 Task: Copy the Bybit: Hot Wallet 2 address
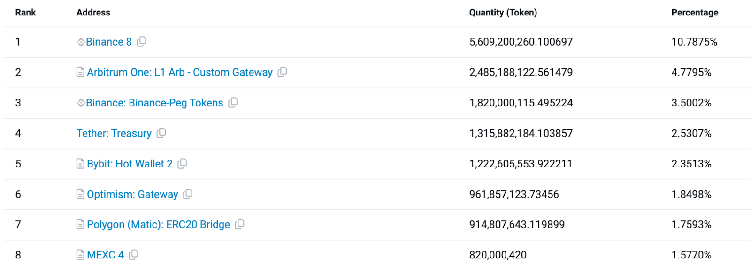[x=182, y=164]
